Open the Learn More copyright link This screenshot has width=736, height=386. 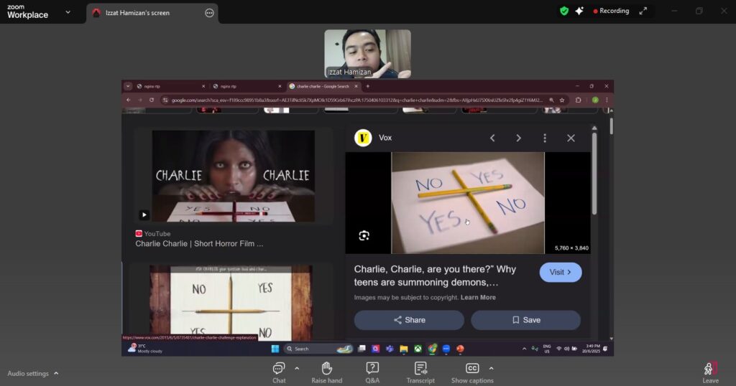click(478, 298)
